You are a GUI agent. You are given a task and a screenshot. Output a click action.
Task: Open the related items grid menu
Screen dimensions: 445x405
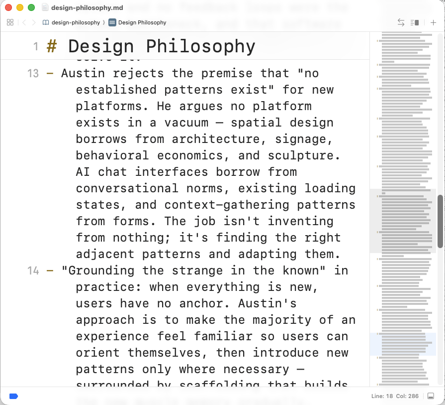pyautogui.click(x=10, y=22)
